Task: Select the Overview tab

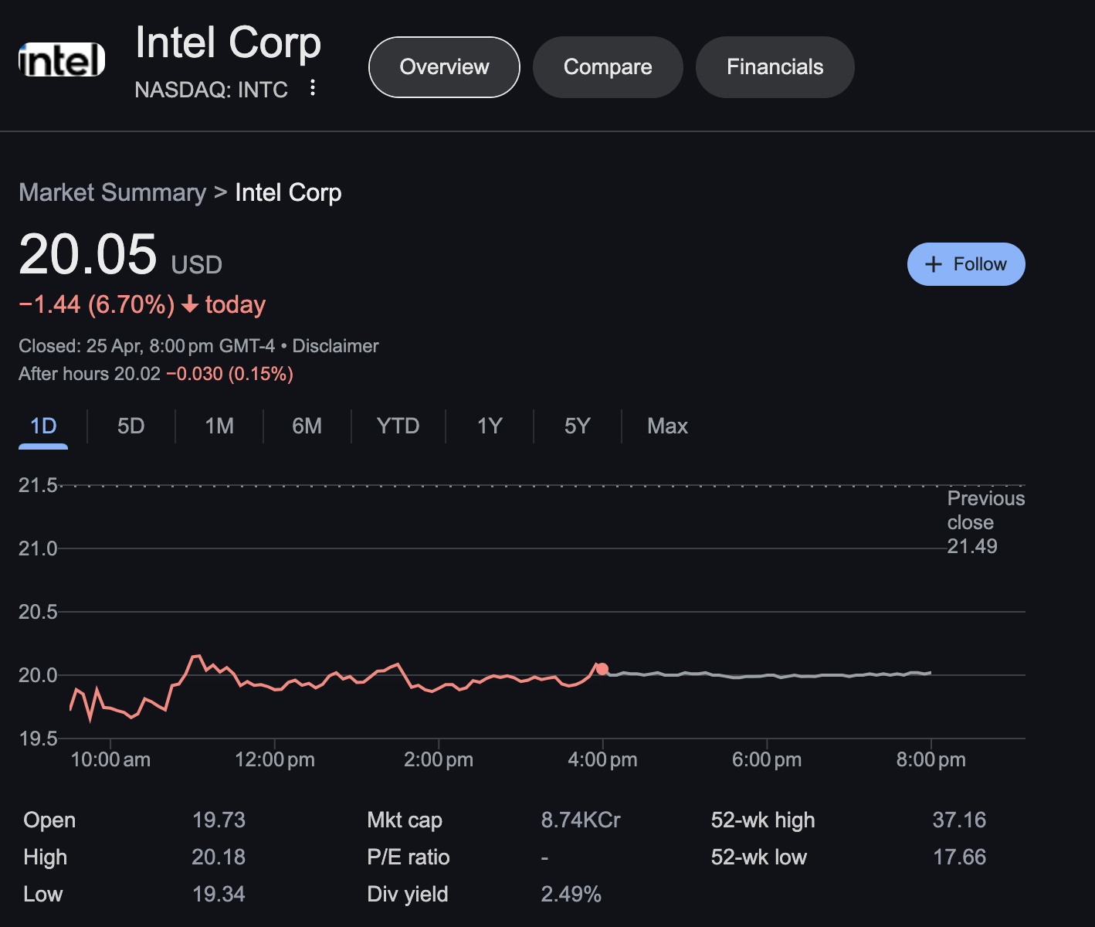Action: tap(444, 67)
